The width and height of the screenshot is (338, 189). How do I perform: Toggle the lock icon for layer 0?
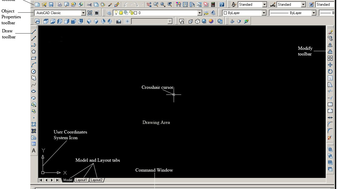(131, 13)
